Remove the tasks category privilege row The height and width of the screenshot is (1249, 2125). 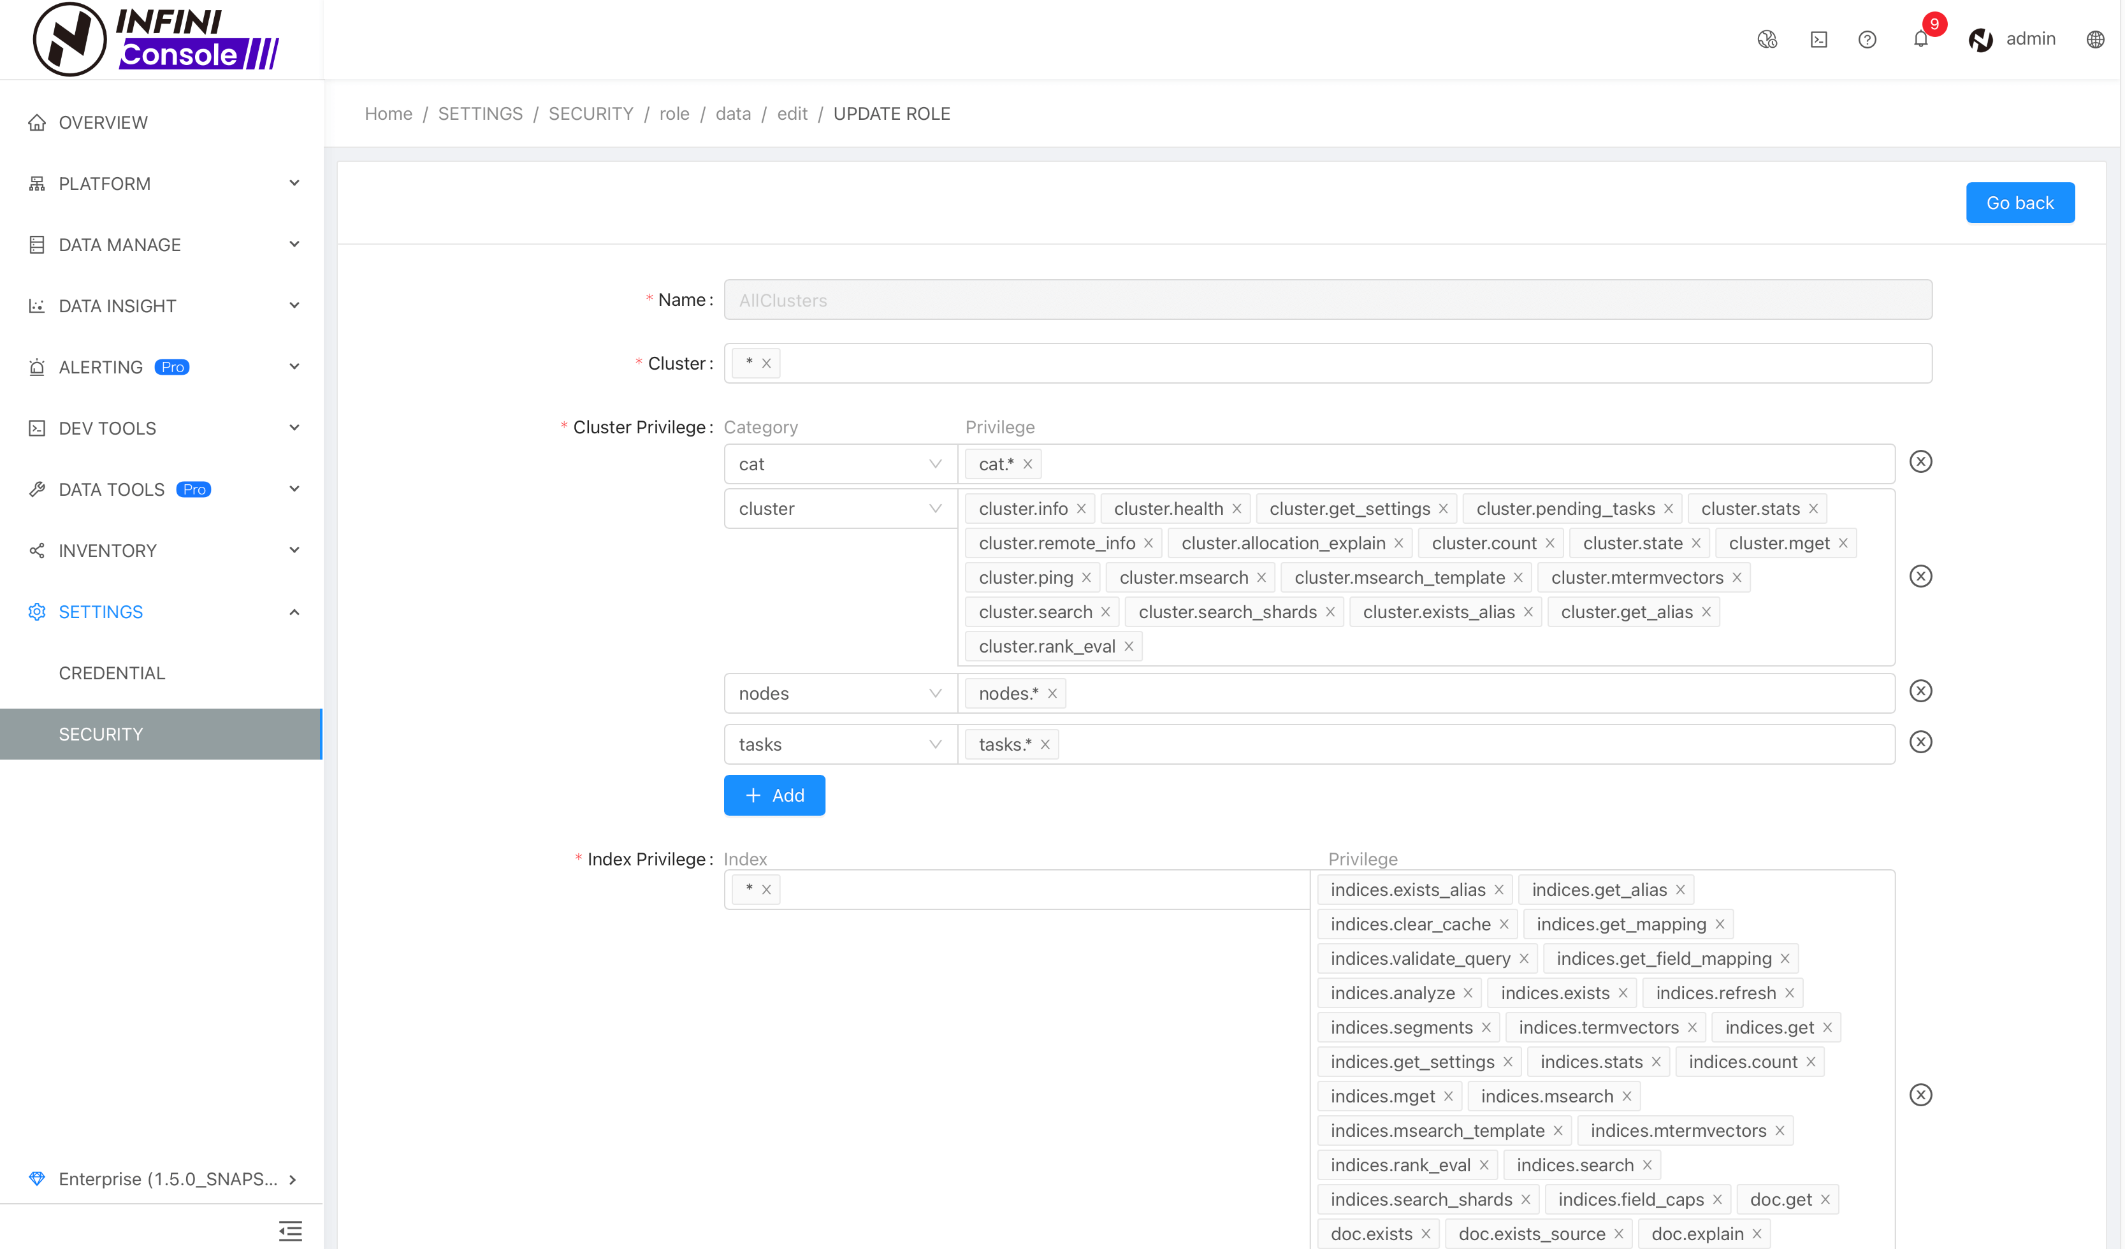tap(1920, 741)
